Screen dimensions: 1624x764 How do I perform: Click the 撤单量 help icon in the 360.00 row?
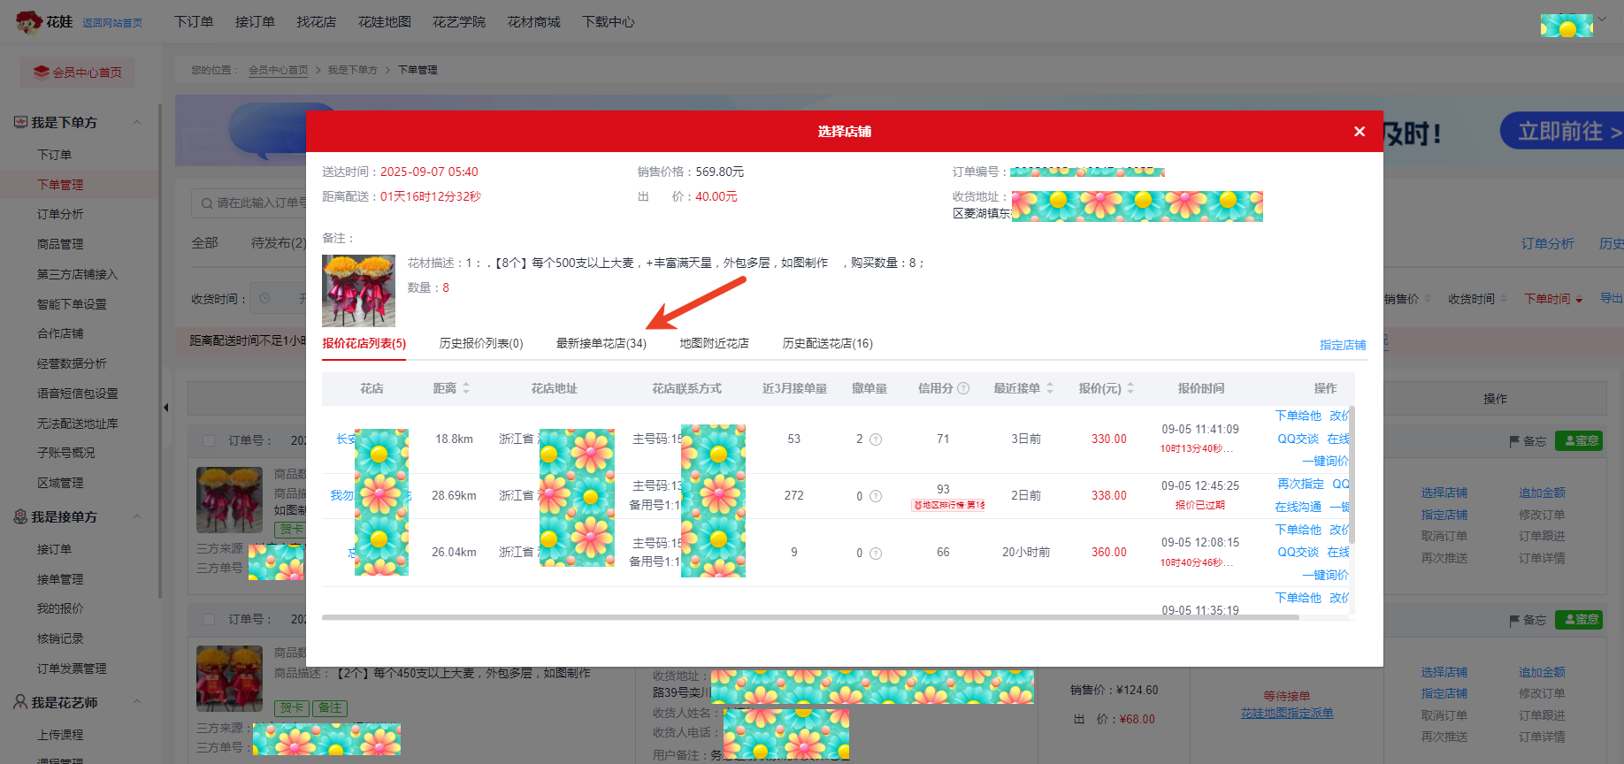click(876, 554)
